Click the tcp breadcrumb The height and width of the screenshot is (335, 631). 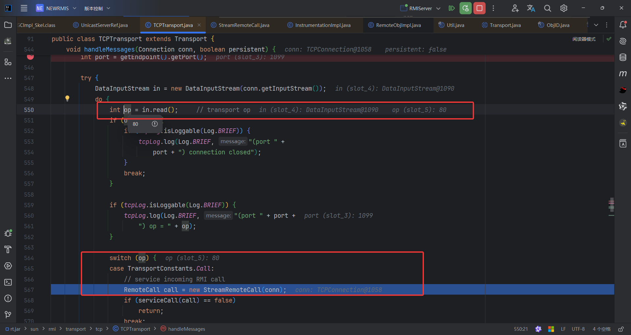(99, 329)
